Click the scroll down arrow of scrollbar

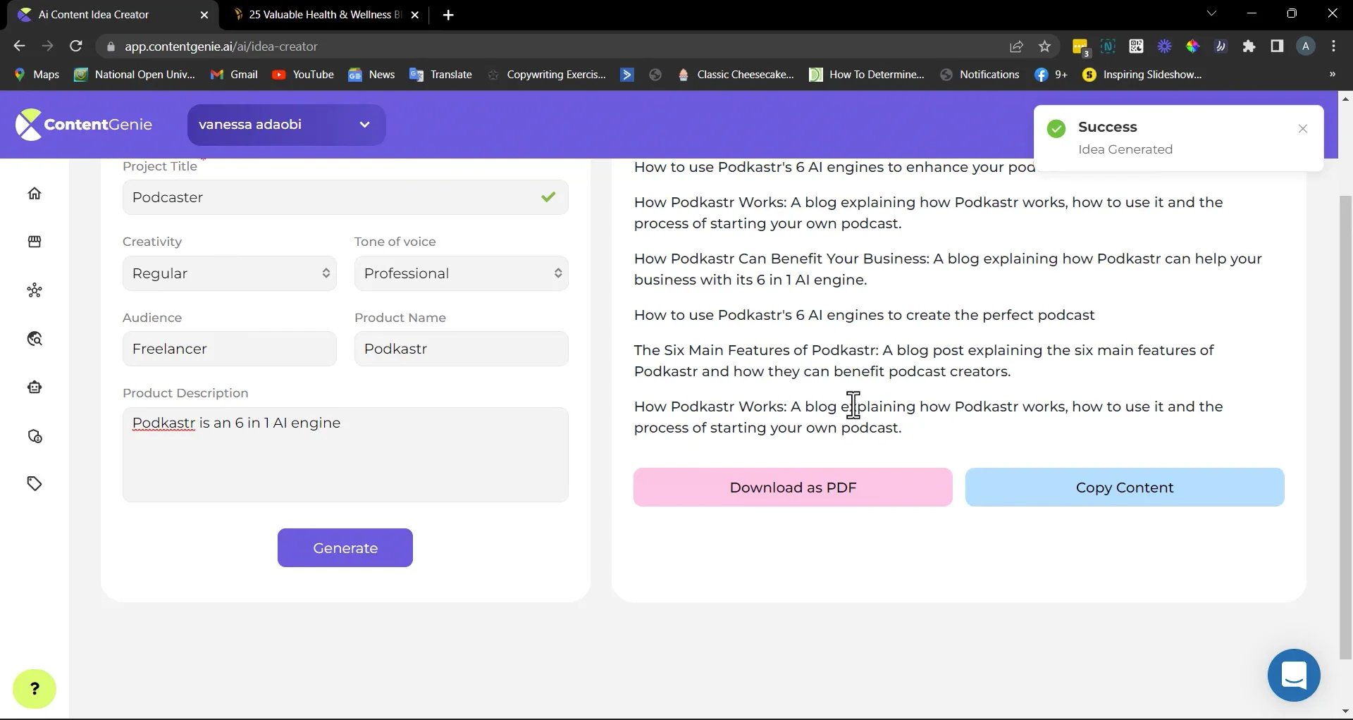click(x=1345, y=712)
